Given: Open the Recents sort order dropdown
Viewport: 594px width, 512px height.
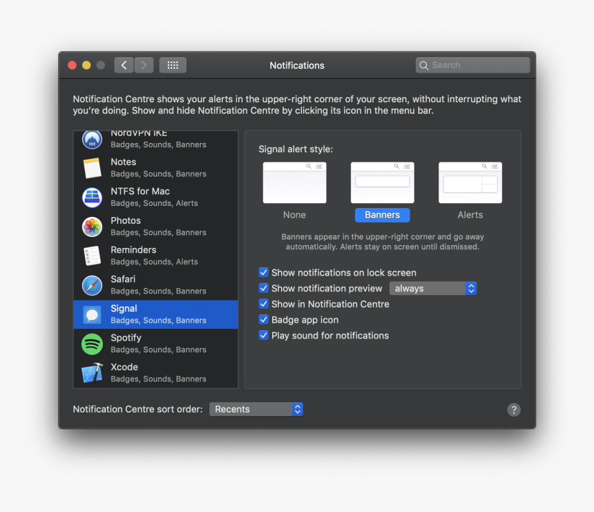Looking at the screenshot, I should pyautogui.click(x=256, y=409).
